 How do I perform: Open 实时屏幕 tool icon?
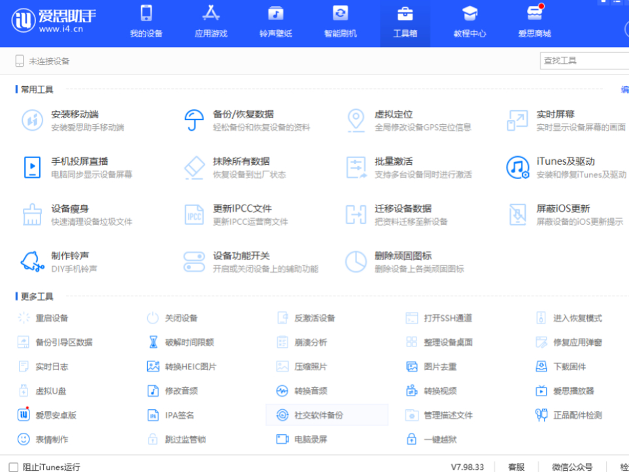pyautogui.click(x=517, y=120)
